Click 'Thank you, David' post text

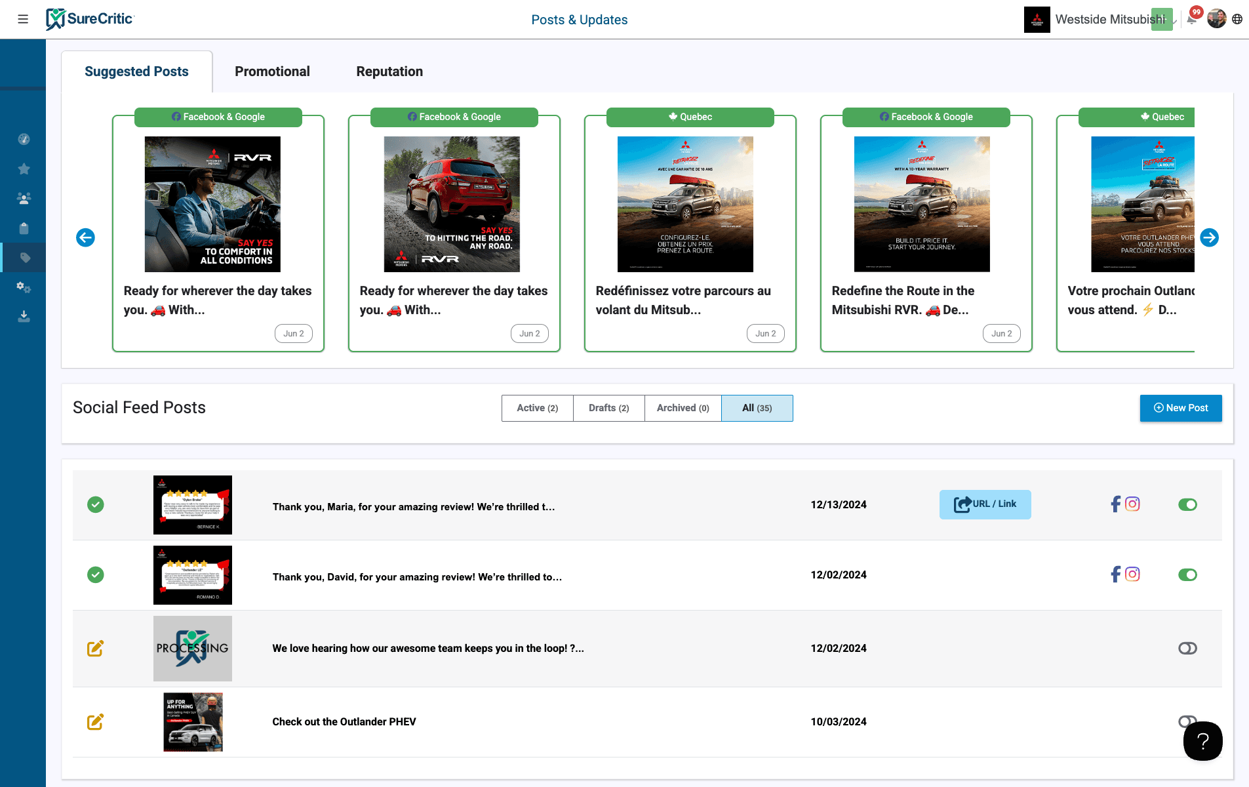417,577
